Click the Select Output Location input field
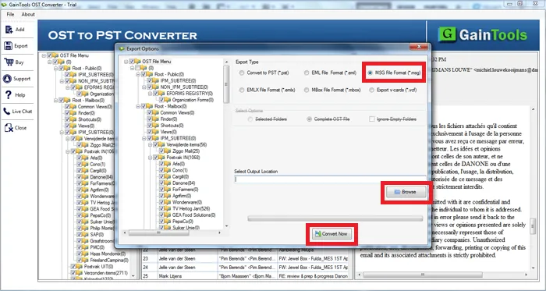Screen dimensions: 546x291 coord(330,179)
